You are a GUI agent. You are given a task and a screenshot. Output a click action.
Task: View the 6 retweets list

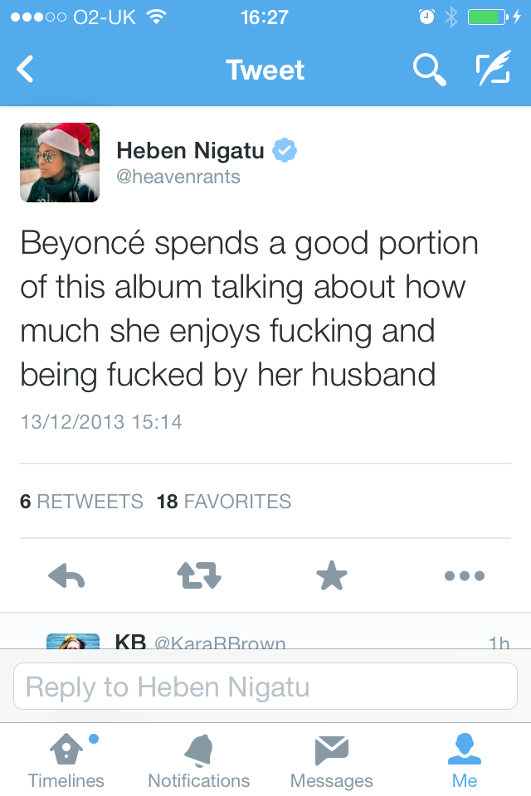tap(81, 502)
